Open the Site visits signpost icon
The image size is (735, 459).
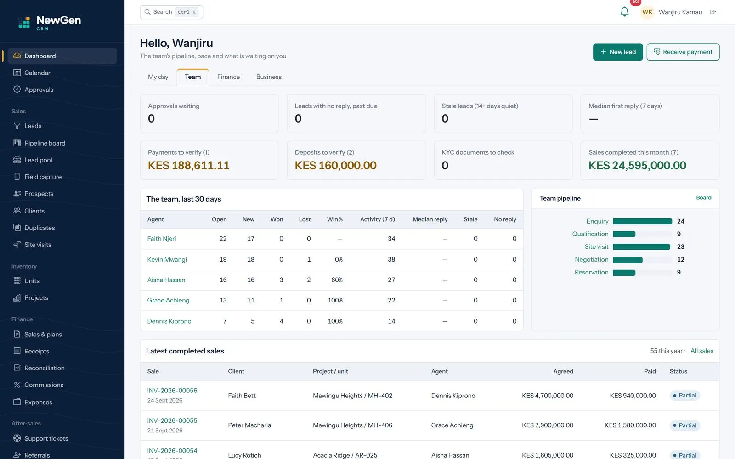tap(17, 245)
